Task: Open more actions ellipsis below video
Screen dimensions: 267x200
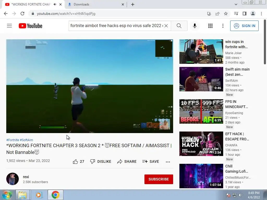Action: (168, 162)
